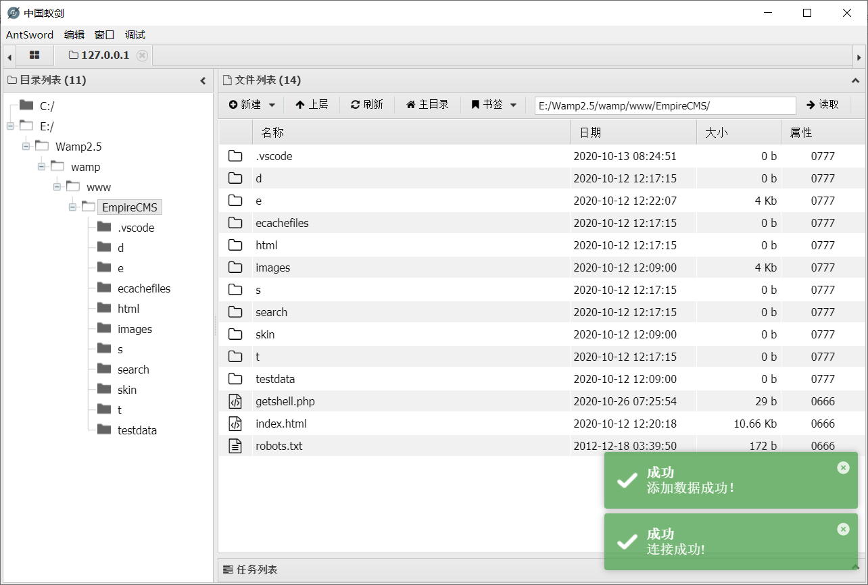Viewport: 868px width, 585px height.
Task: Close the 连接成功 notification
Action: click(x=843, y=529)
